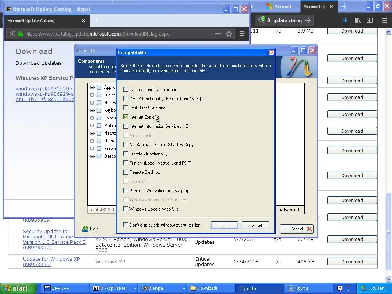This screenshot has height=294, width=392.
Task: Open page actions three-dot menu
Action: coord(218,34)
